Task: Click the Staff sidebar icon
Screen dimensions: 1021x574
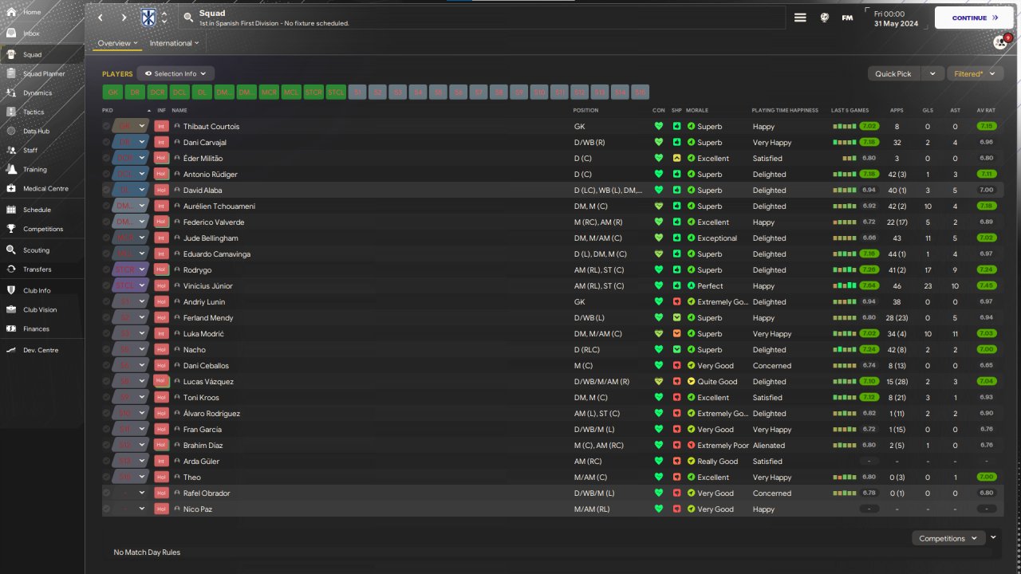Action: coord(12,150)
